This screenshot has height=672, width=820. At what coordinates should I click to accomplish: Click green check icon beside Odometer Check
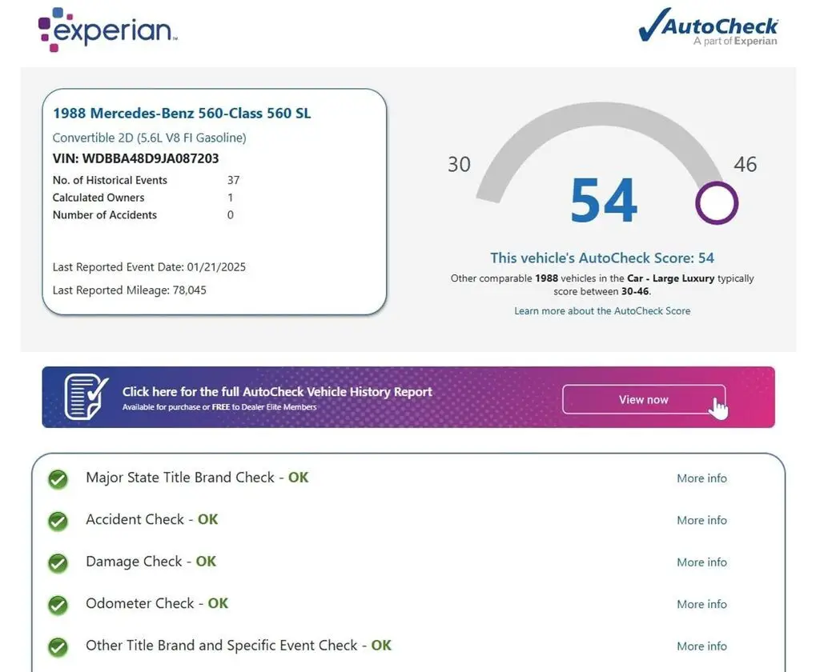click(x=58, y=605)
